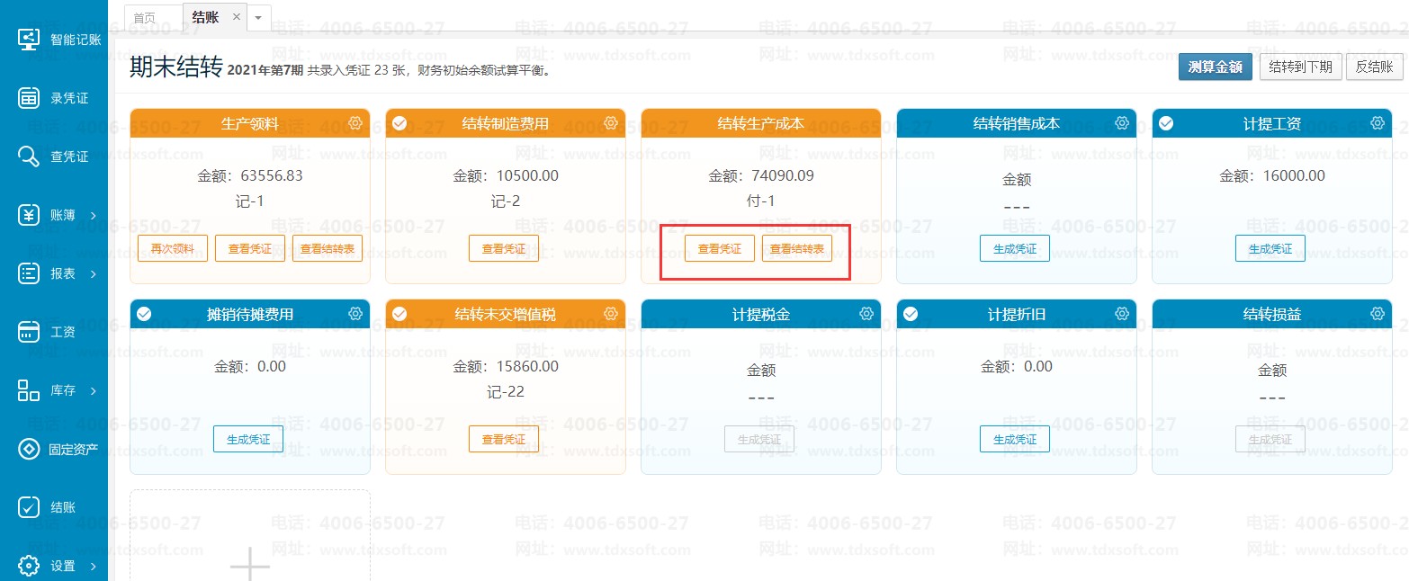Click the 测算金额 button
The height and width of the screenshot is (581, 1409).
coord(1215,67)
